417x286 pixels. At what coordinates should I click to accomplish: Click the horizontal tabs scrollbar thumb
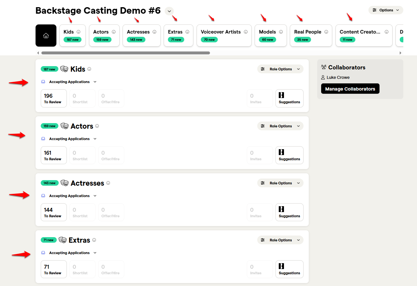(x=126, y=53)
